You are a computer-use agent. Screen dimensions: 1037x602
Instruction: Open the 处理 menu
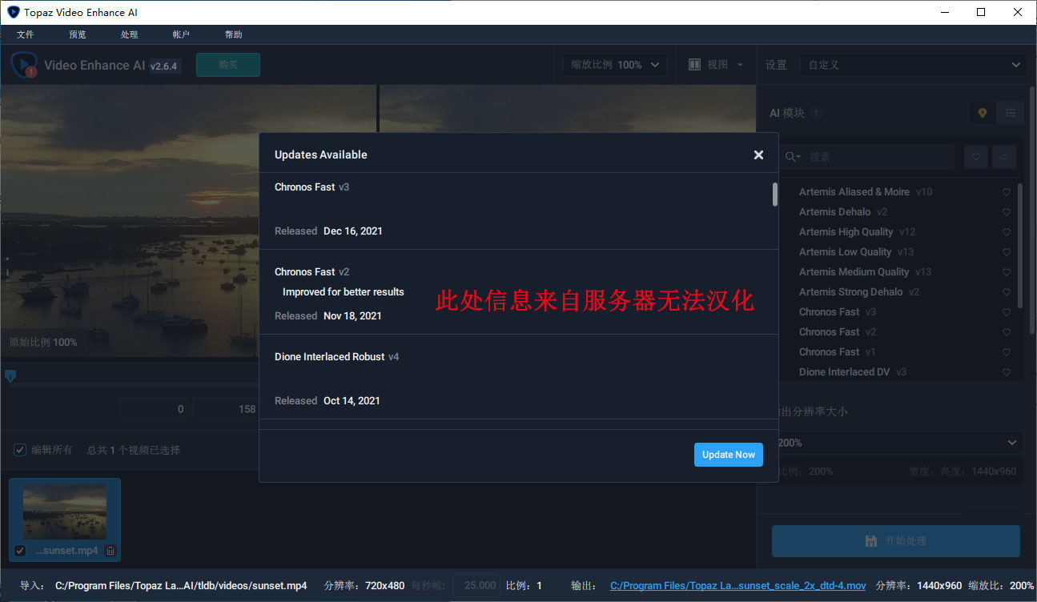(x=129, y=34)
